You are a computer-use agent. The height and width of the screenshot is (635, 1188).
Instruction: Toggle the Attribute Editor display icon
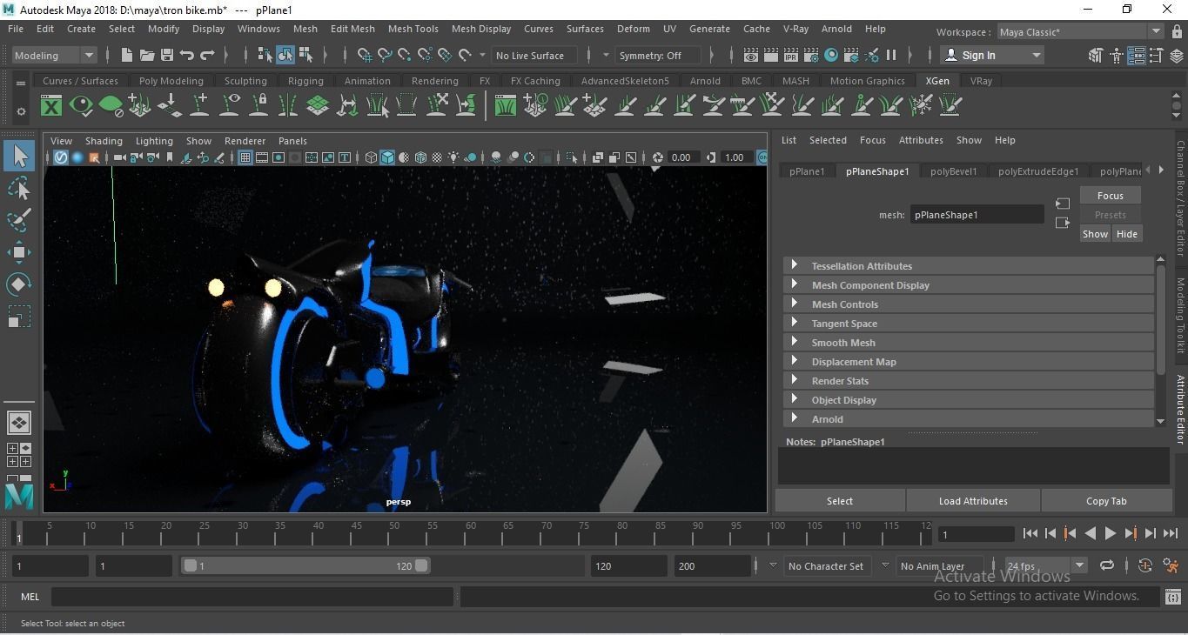click(x=1138, y=55)
